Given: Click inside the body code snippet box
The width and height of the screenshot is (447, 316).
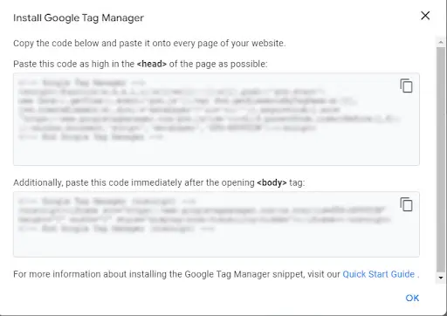Looking at the screenshot, I should [x=217, y=224].
